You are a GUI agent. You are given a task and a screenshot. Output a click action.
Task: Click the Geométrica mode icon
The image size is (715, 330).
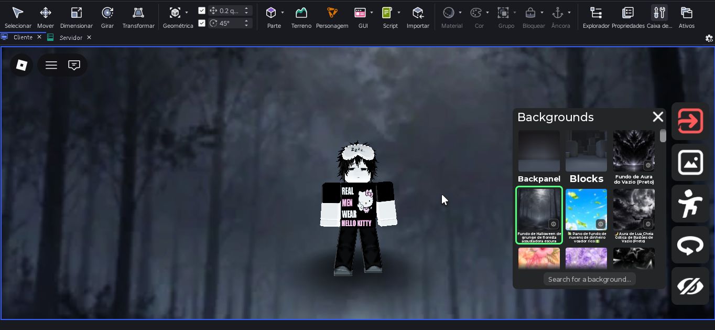(x=175, y=13)
